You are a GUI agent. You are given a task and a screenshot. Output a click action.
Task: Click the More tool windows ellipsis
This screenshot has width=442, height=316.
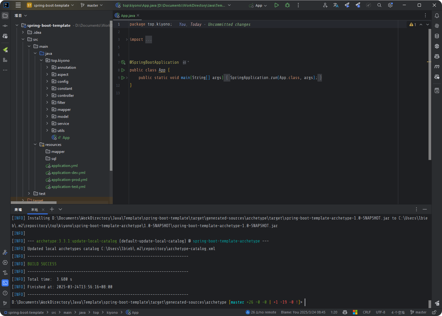pos(5,70)
